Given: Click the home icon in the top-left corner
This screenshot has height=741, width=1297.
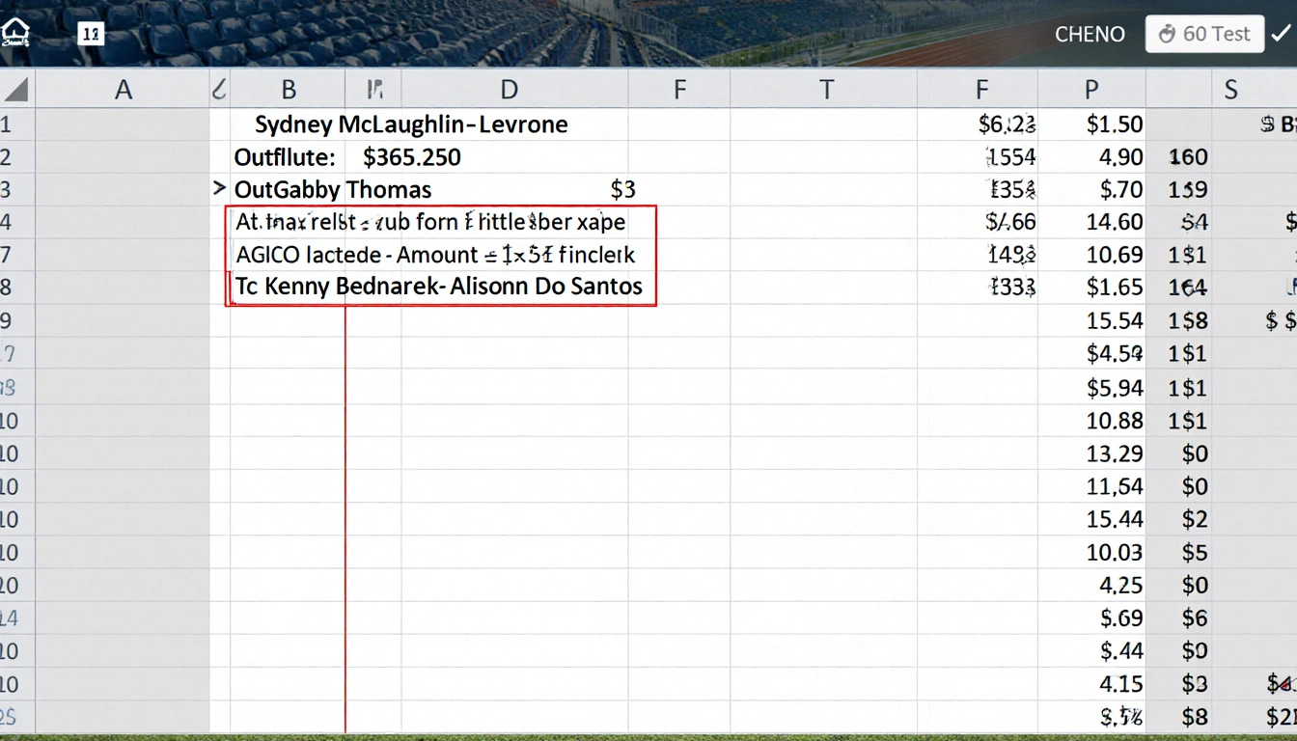Looking at the screenshot, I should (15, 30).
